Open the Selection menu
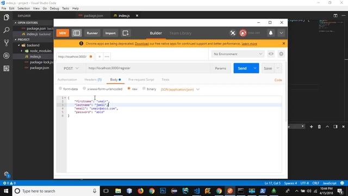 click(23, 9)
